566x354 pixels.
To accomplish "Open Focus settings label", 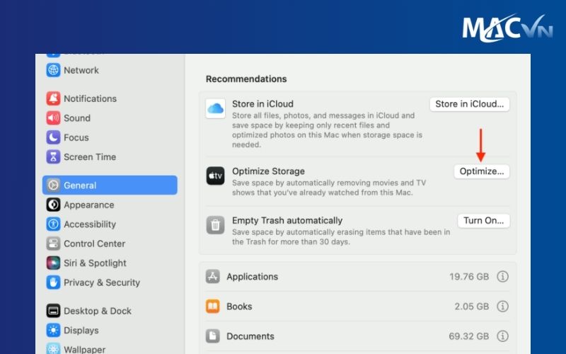I will coord(76,137).
